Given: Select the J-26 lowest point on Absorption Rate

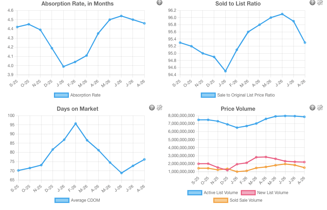Looking at the screenshot, I should point(63,66).
